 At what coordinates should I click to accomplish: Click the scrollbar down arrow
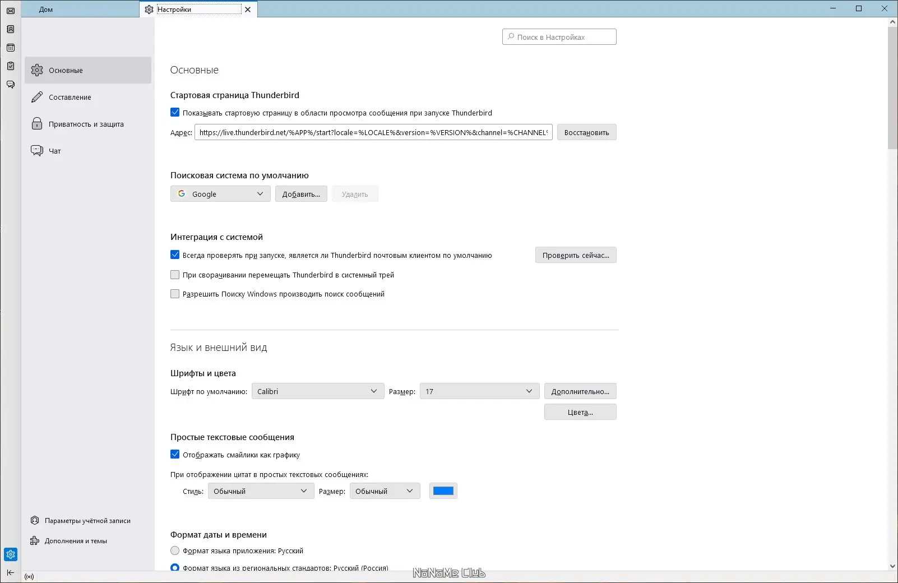click(892, 566)
